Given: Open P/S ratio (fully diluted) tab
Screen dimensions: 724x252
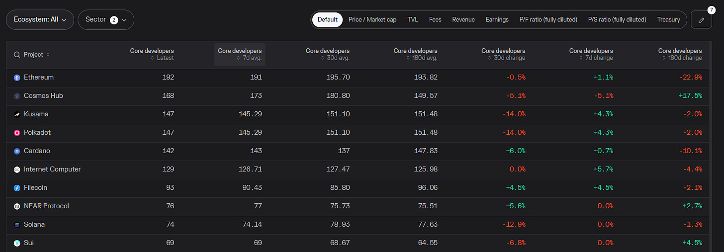Looking at the screenshot, I should tap(617, 20).
